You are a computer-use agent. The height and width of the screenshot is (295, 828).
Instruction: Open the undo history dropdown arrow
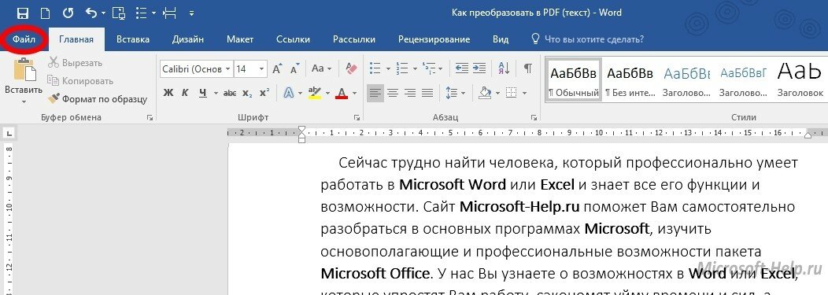tap(103, 13)
